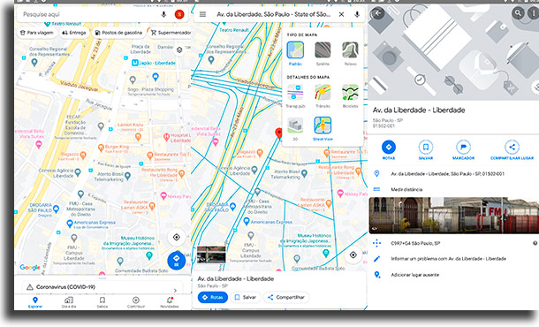Tap the Burger King restaurant pin

[x=101, y=148]
